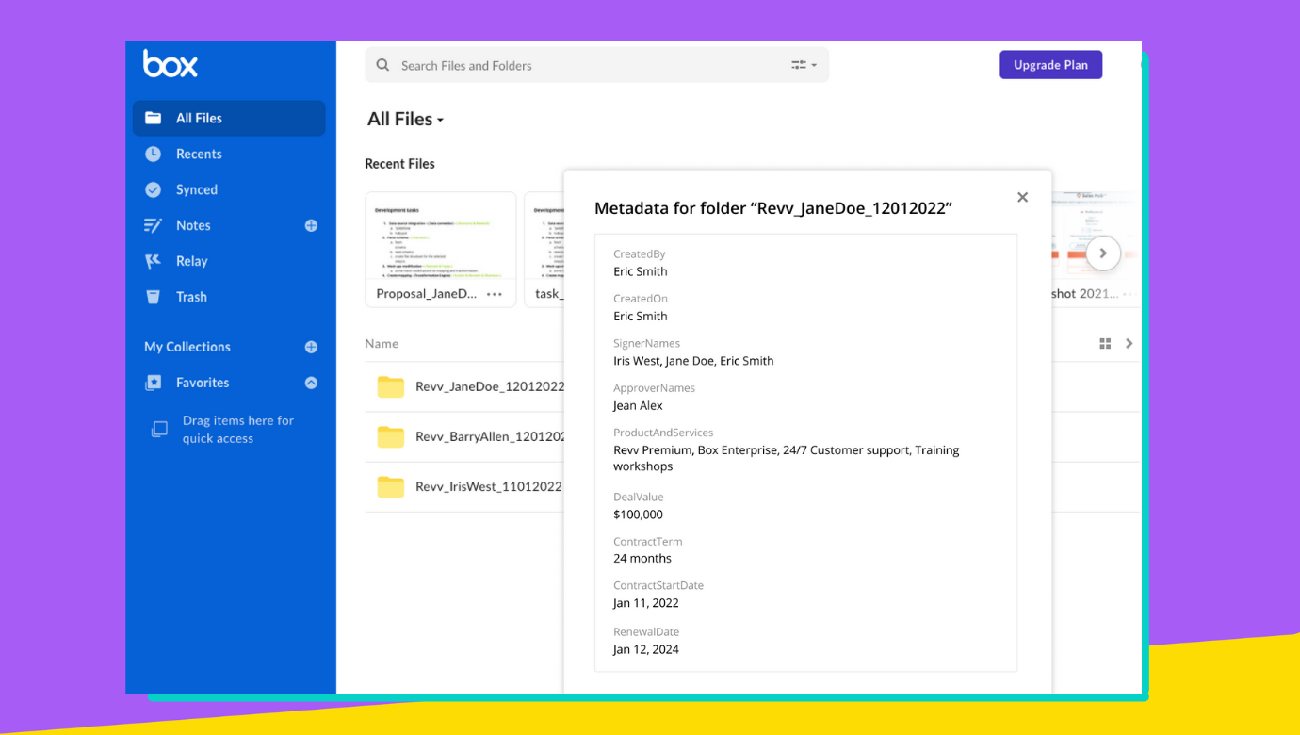Open All Files in sidebar
This screenshot has height=735, width=1300.
click(229, 118)
